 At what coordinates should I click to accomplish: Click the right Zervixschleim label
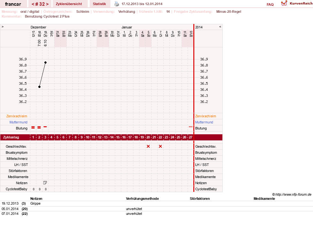(205, 116)
